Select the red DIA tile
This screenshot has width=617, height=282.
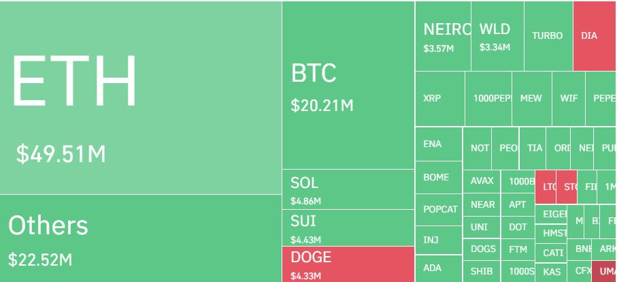coord(595,36)
